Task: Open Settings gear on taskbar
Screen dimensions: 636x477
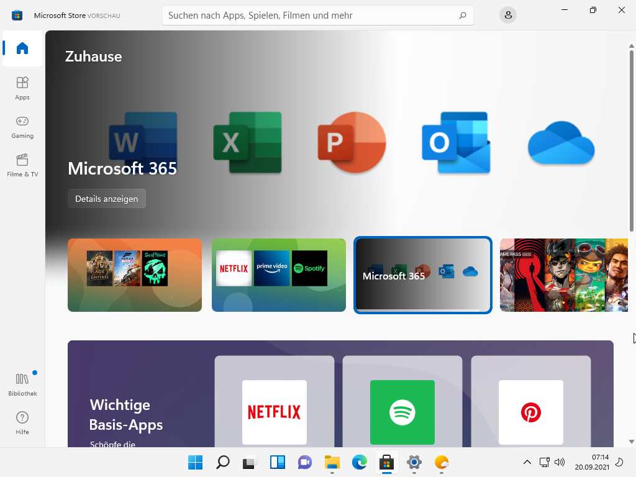Action: click(x=414, y=462)
